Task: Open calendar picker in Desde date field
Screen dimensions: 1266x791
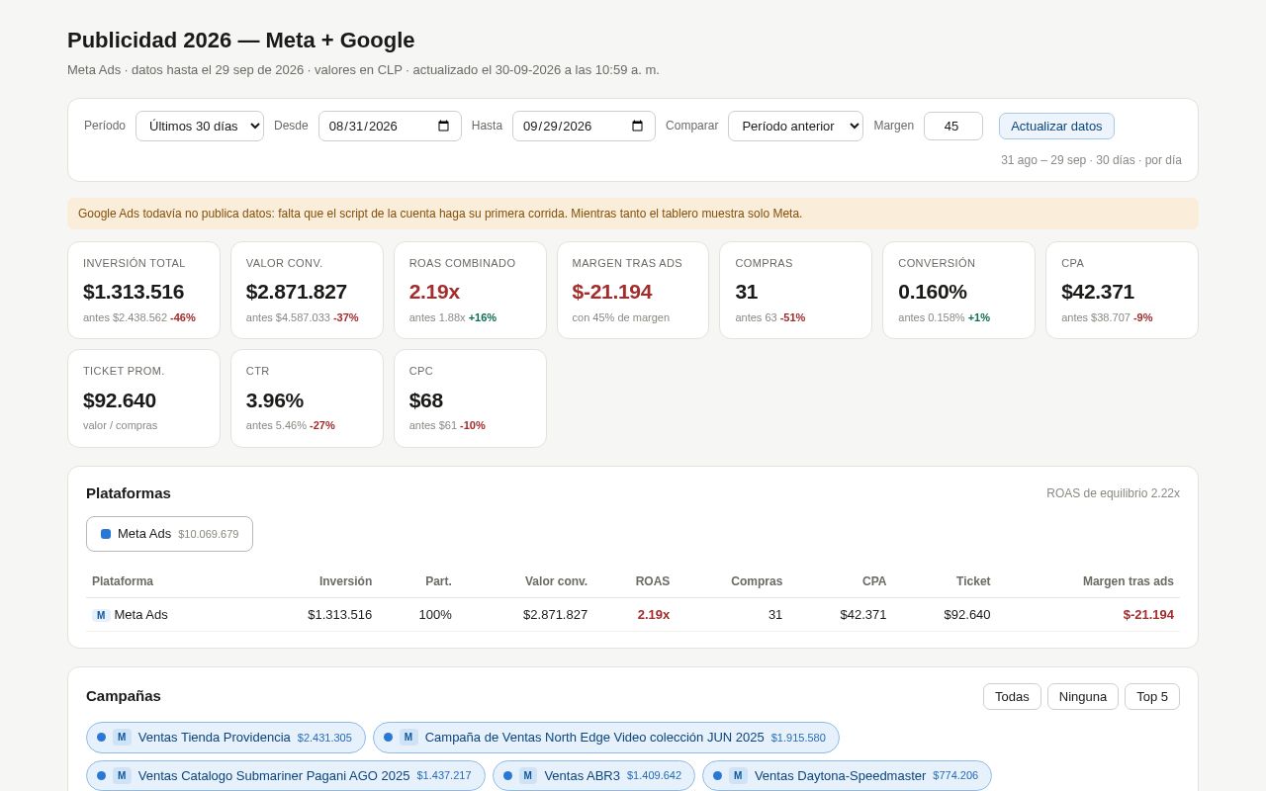Action: [x=443, y=126]
